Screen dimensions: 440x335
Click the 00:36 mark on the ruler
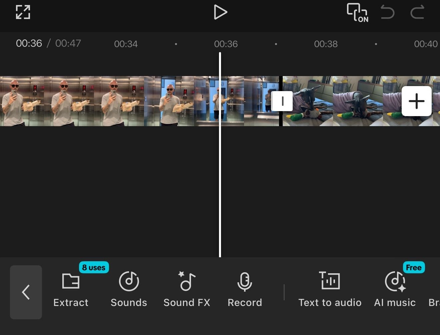click(226, 44)
